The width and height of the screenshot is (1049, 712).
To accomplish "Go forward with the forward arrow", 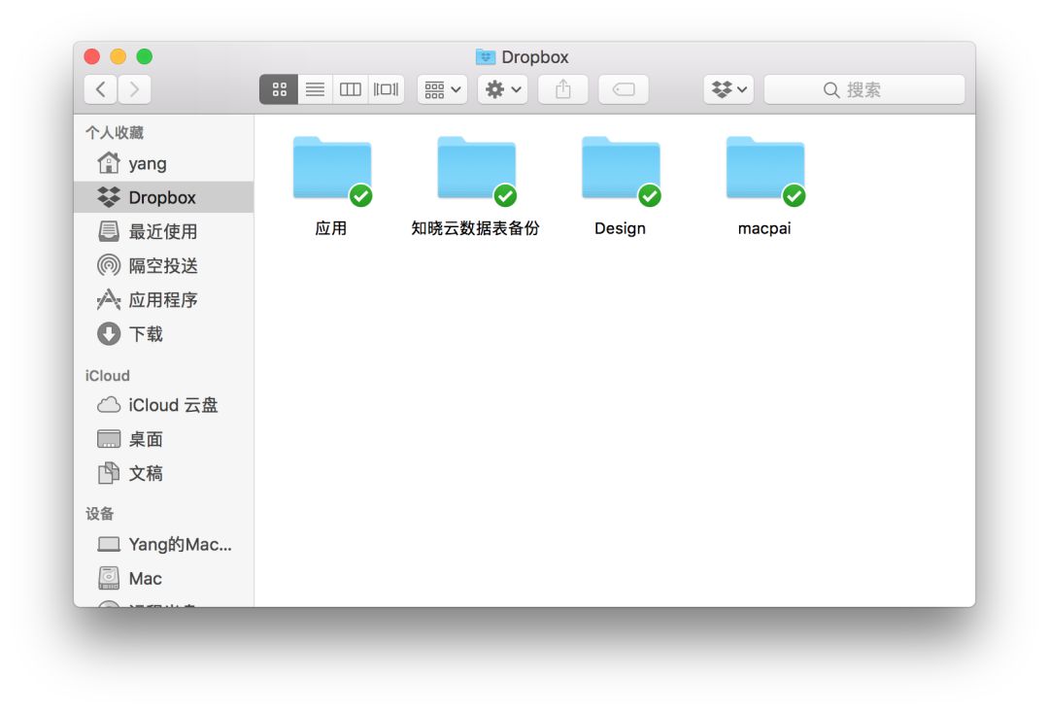I will pyautogui.click(x=134, y=89).
